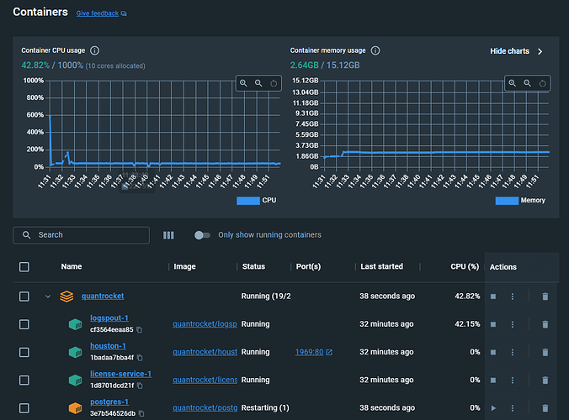Sort by the Port(s) column header

pos(308,266)
